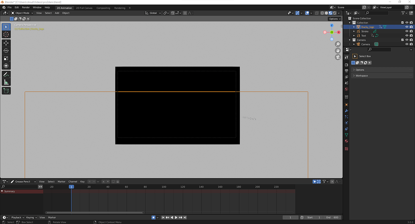Expand the Stroke object tree item
This screenshot has width=415, height=224.
coord(354,31)
